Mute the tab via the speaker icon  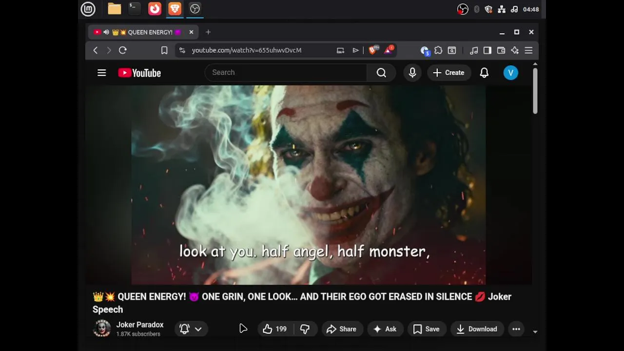click(x=106, y=32)
